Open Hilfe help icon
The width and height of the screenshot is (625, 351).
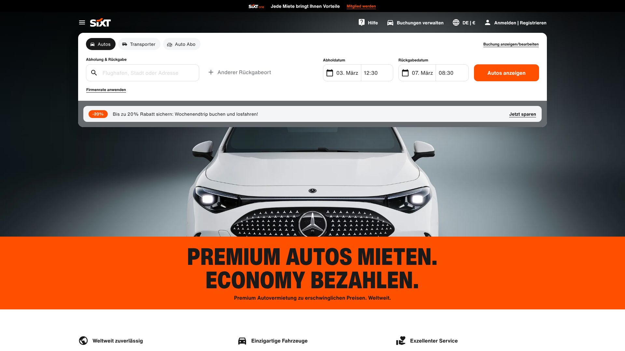point(362,22)
